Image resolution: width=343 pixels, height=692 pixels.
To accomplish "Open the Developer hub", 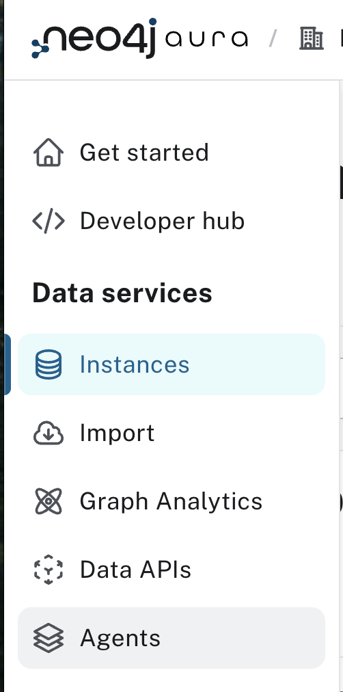I will click(x=171, y=221).
